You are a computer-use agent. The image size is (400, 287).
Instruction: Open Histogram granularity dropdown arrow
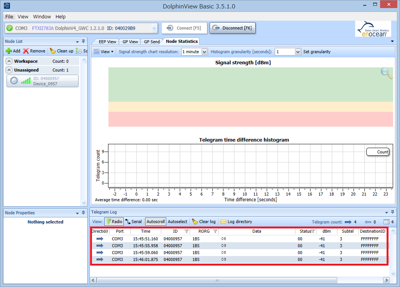click(298, 52)
